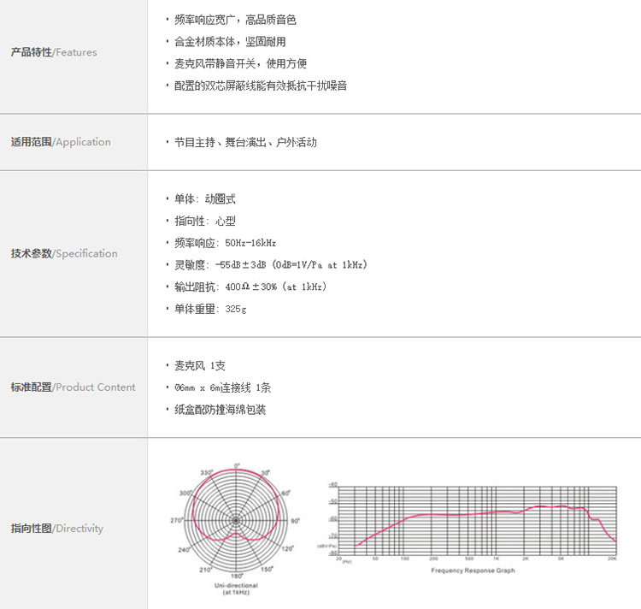Click the text 节目主持、舞台演出、户外活动
The width and height of the screenshot is (641, 609).
245,142
